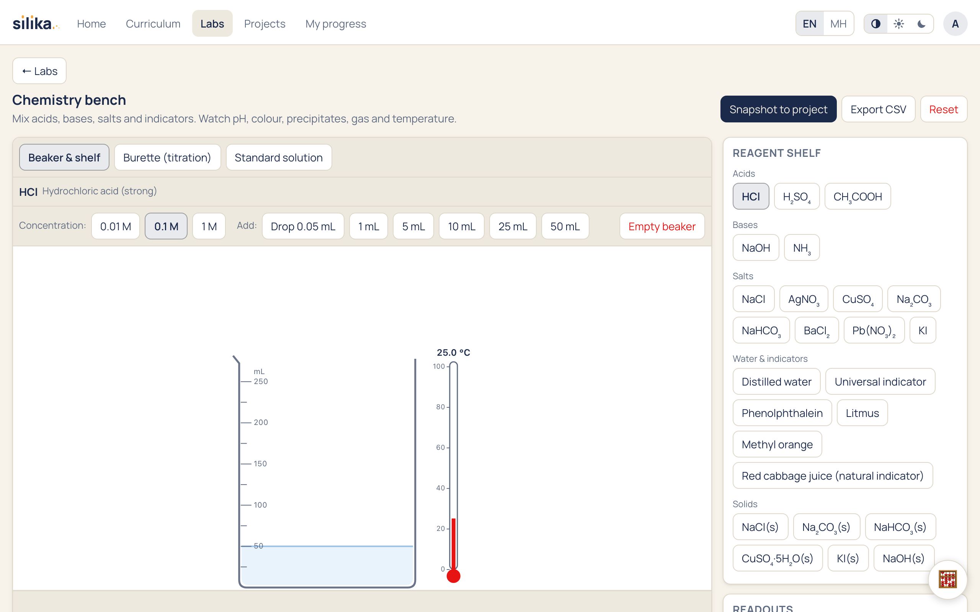
Task: Pick solid CuSO₄·5H₂O(s)
Action: 777,558
